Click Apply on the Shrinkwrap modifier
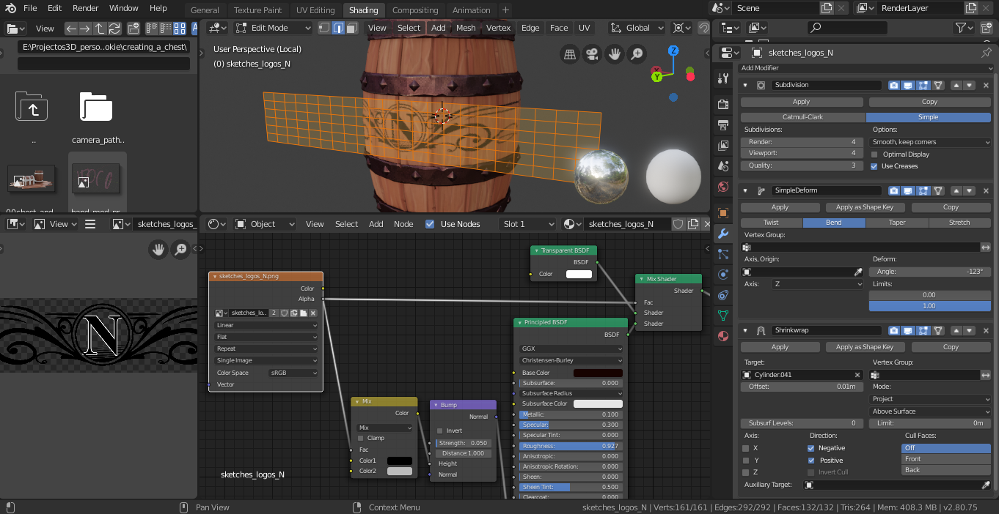This screenshot has height=514, width=999. [780, 347]
